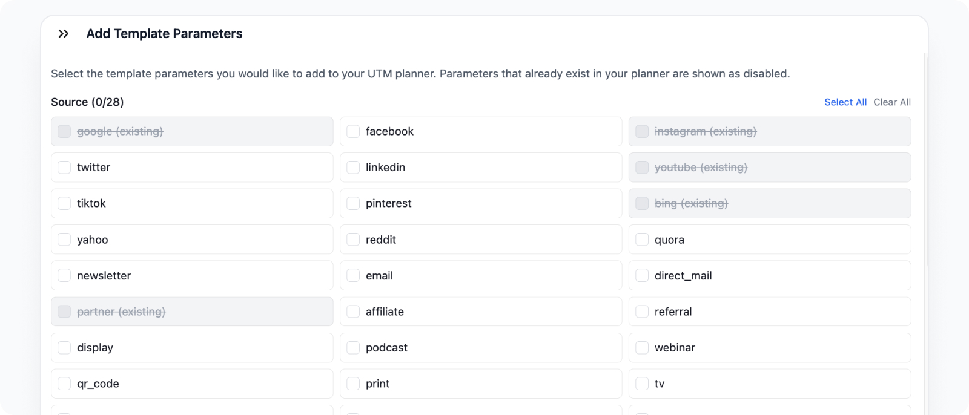
Task: Check the quora checkbox
Action: point(642,240)
